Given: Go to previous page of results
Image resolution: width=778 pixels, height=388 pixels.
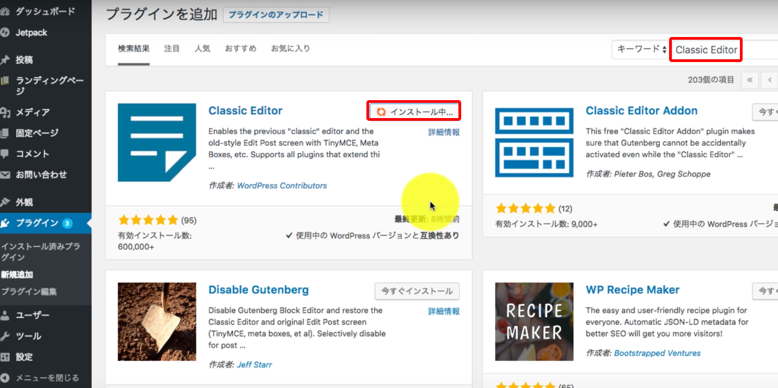Looking at the screenshot, I should (x=770, y=80).
